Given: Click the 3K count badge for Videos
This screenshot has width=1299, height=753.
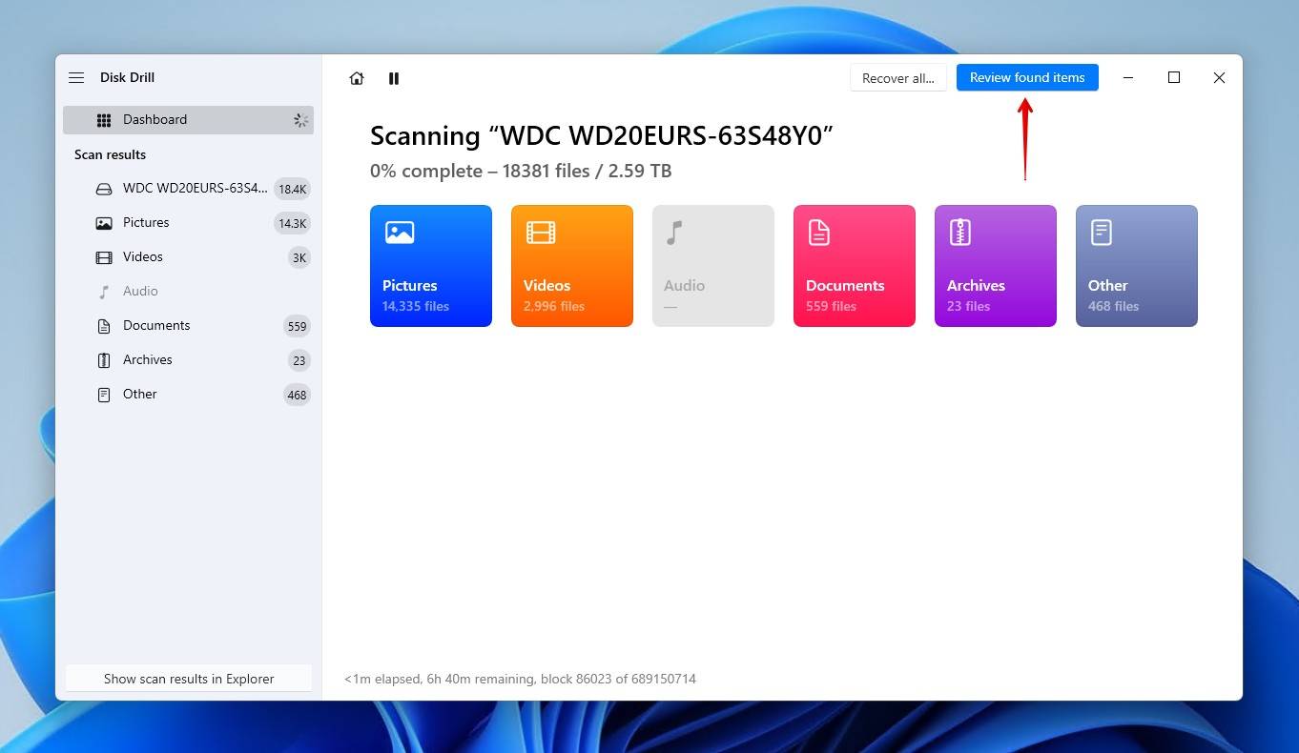Looking at the screenshot, I should [299, 258].
